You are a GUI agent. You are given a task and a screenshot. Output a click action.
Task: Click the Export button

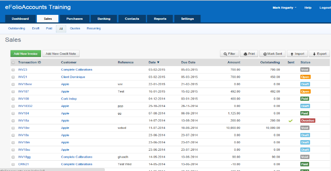pyautogui.click(x=319, y=54)
